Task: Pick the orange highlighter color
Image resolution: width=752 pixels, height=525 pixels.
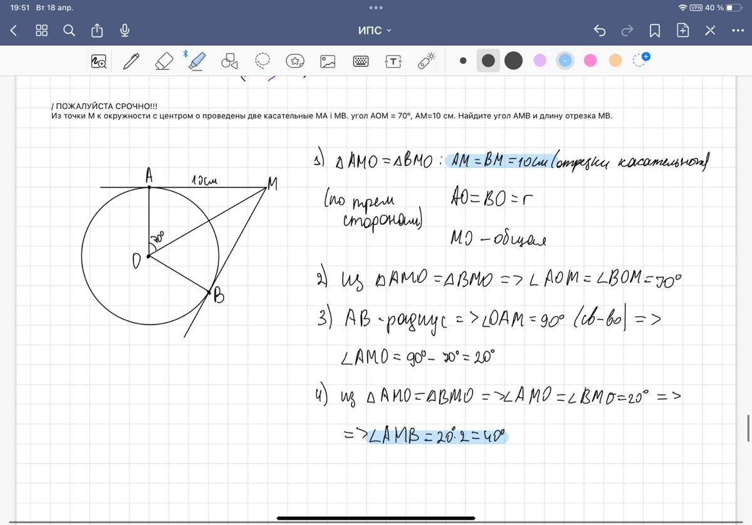Action: tap(615, 61)
